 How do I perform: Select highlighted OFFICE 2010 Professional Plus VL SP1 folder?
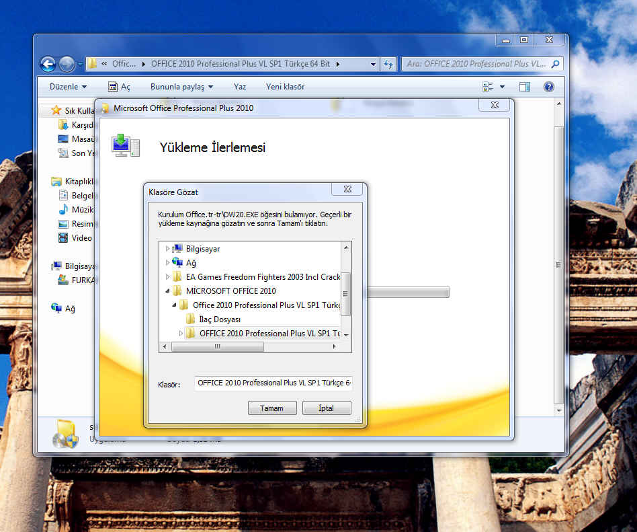tap(263, 334)
